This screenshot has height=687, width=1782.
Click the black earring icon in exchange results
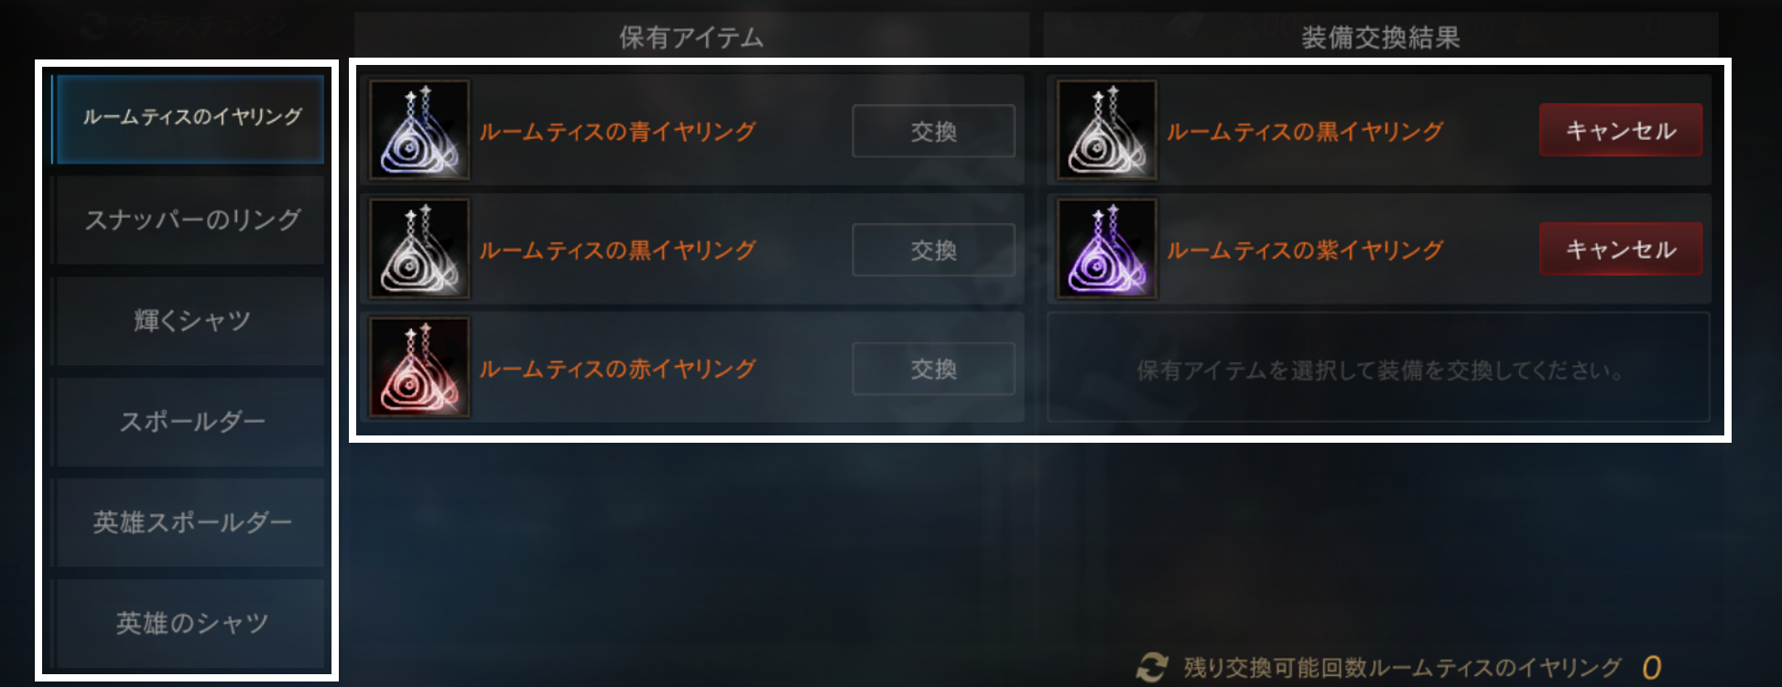tap(1107, 130)
